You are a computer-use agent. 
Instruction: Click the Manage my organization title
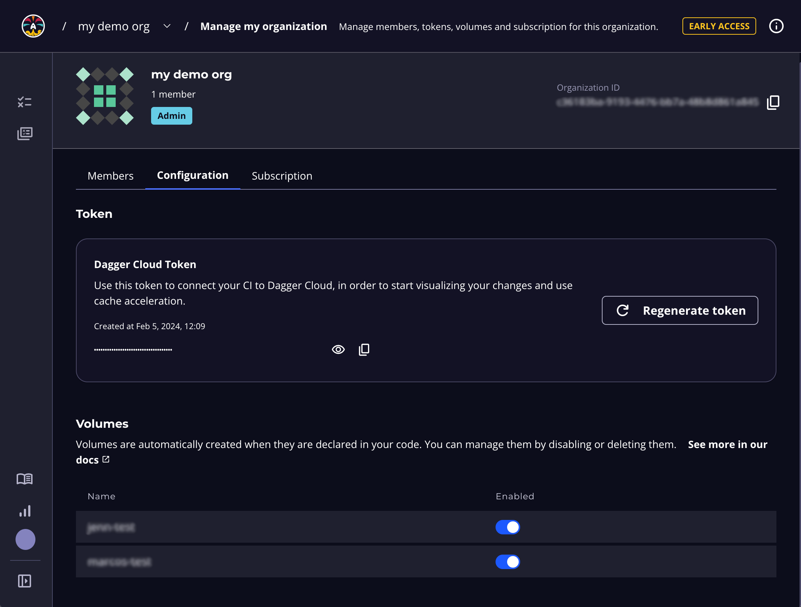coord(264,26)
